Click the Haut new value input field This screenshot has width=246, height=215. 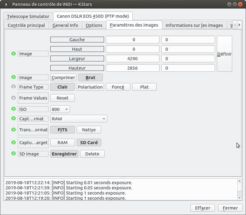coord(188,49)
